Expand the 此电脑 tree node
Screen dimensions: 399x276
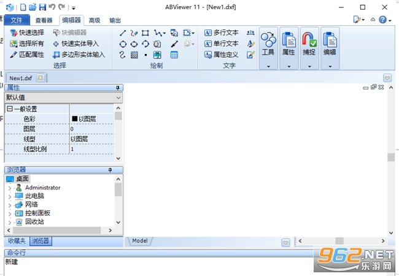click(10, 197)
